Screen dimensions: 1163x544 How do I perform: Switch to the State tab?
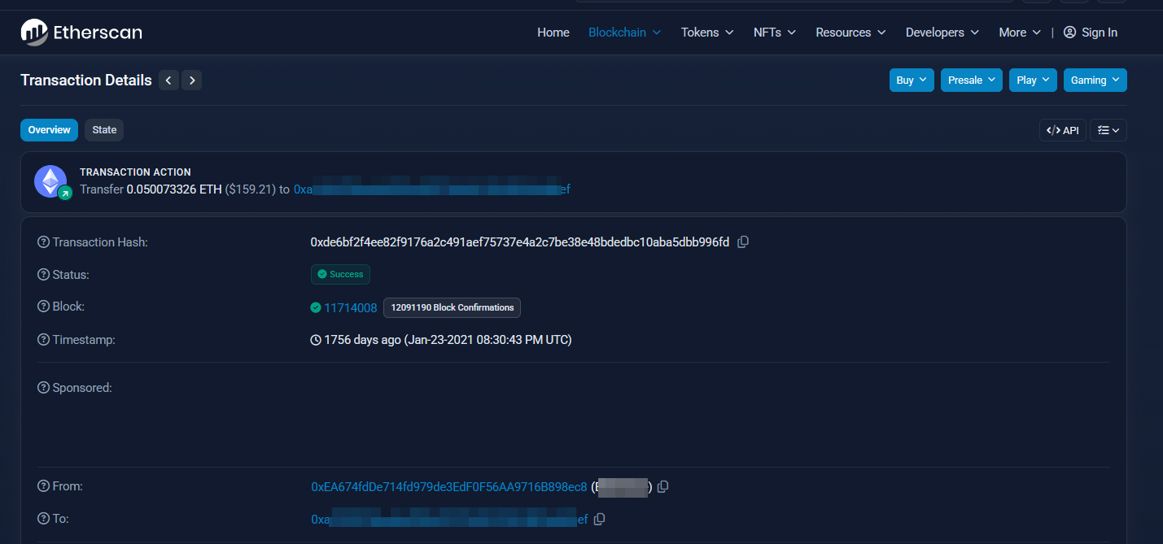coord(104,130)
